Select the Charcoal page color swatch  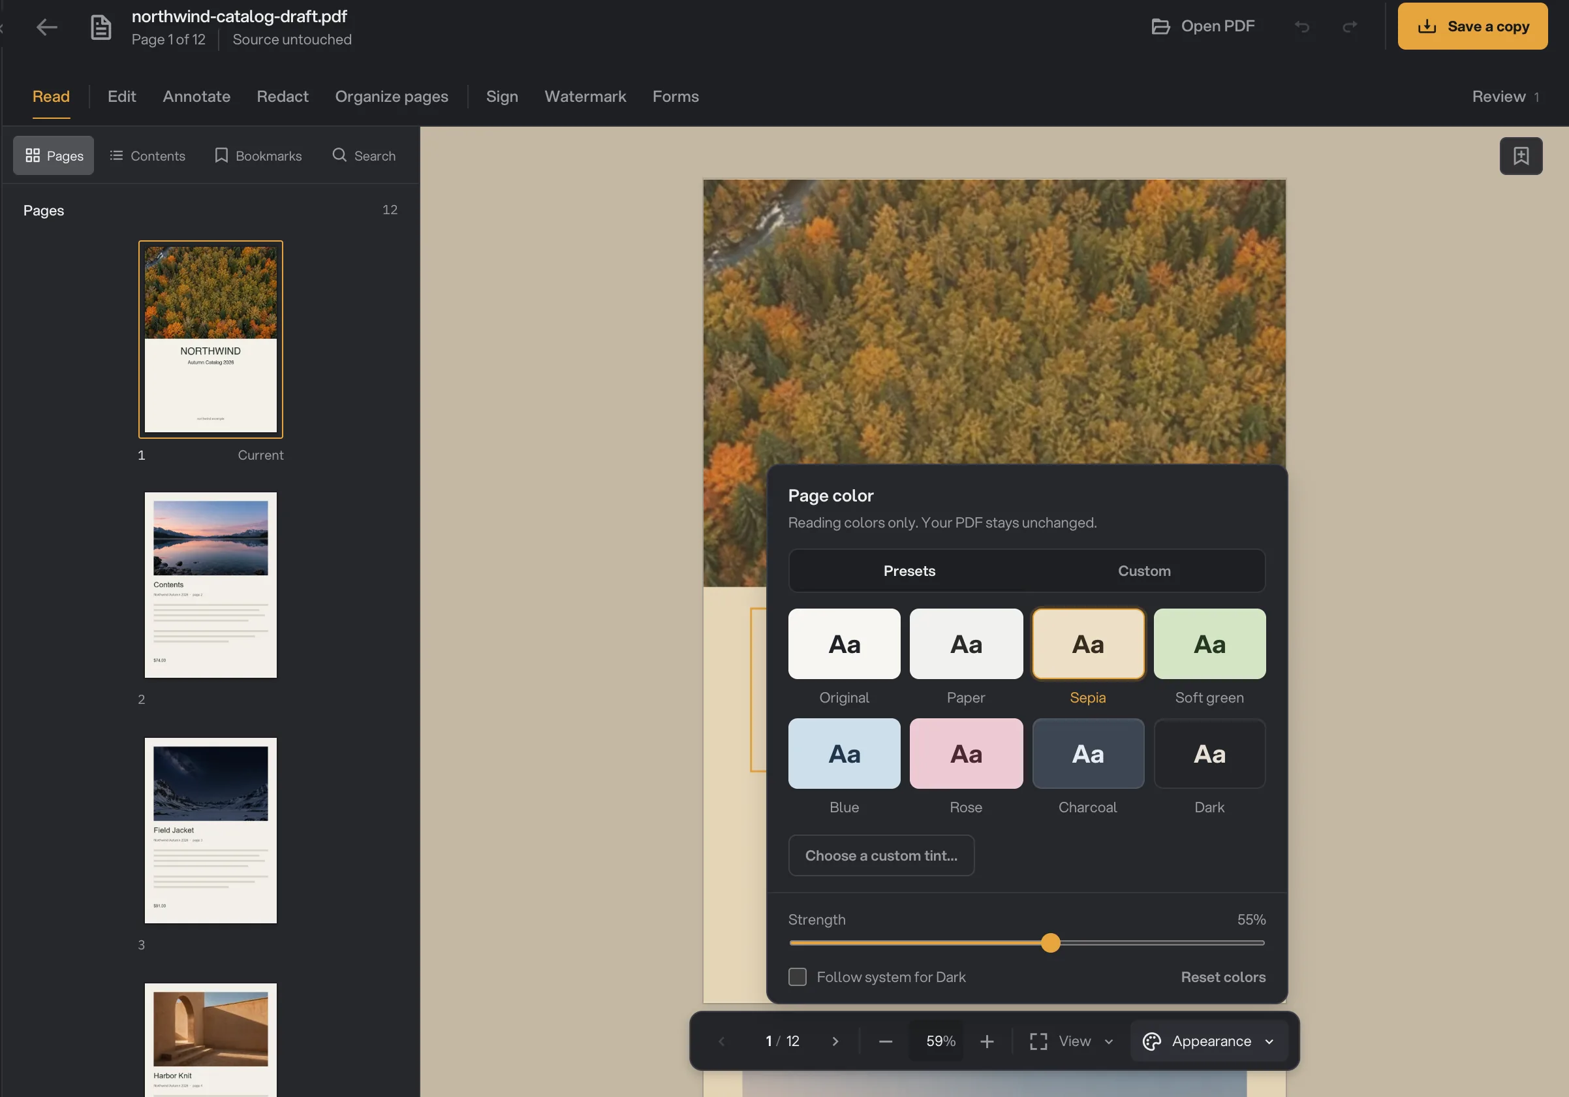click(1087, 753)
